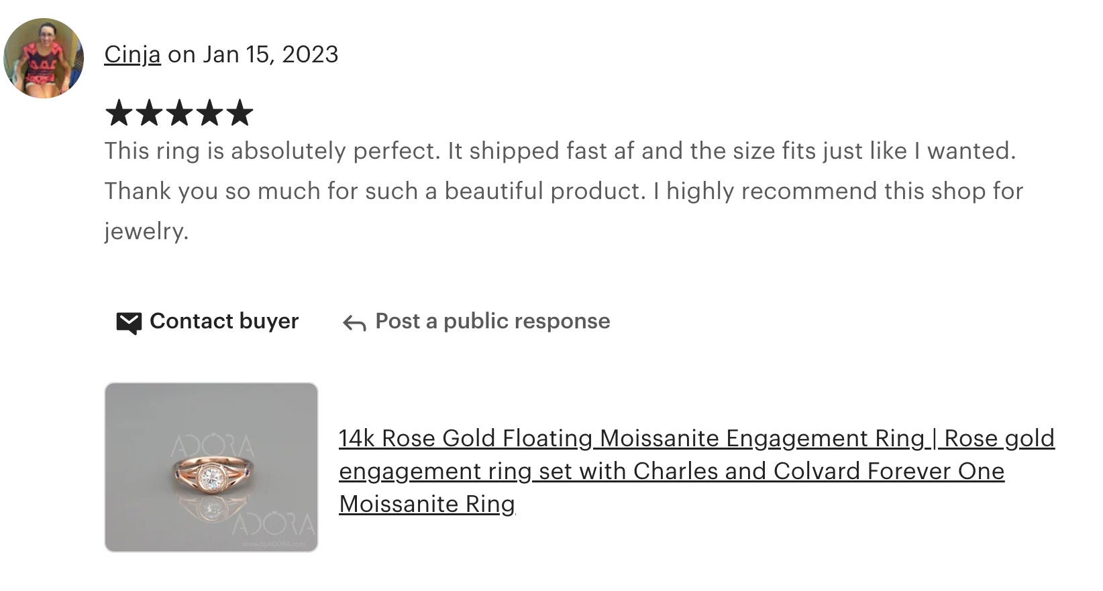Choose Post a public response
The image size is (1103, 591).
tap(492, 321)
